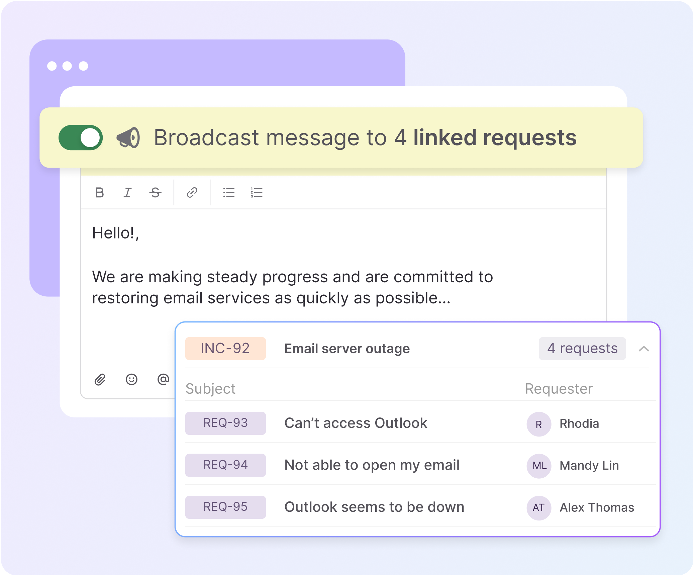
Task: Open the emoji picker
Action: tap(131, 379)
